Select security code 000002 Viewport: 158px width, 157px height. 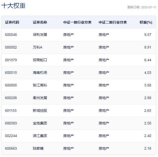point(11,47)
